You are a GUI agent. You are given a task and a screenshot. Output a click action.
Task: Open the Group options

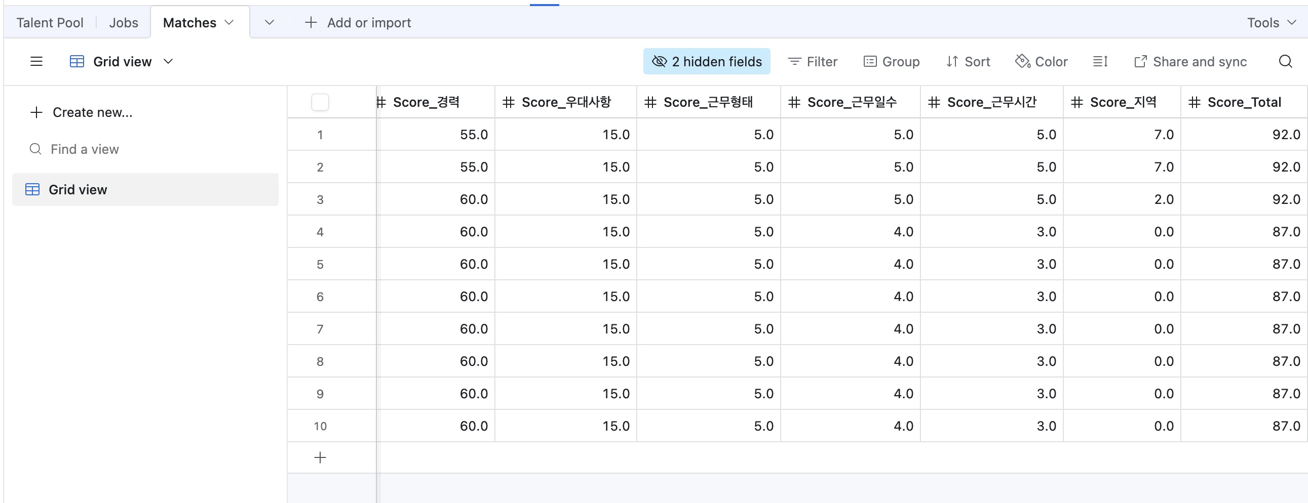[x=892, y=62]
